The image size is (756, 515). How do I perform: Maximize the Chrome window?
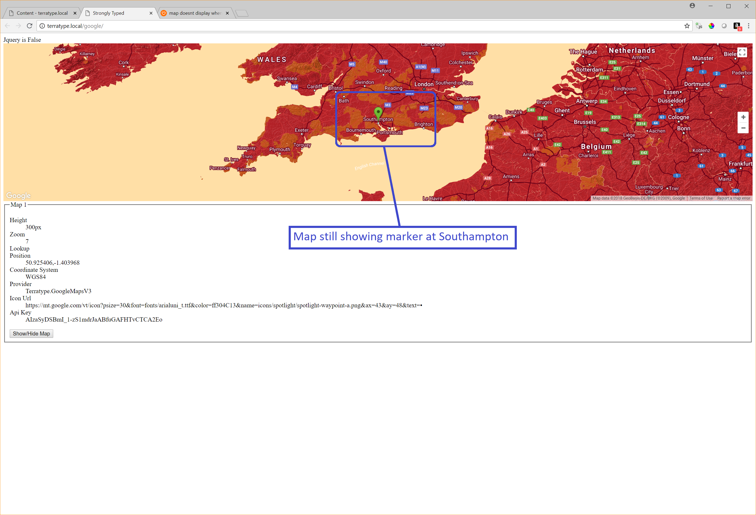[x=728, y=6]
